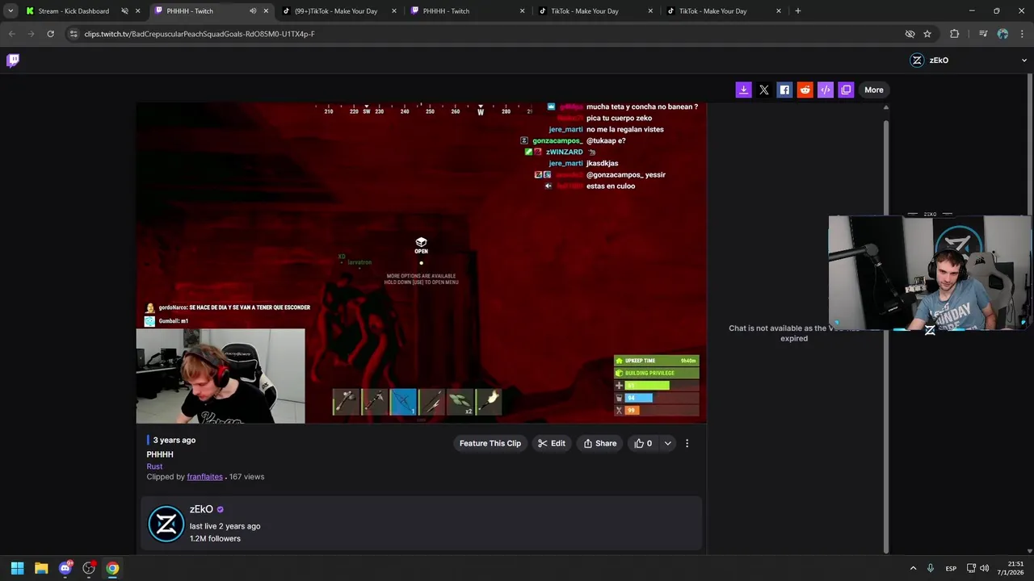Open File Explorer from the taskbar

pyautogui.click(x=41, y=568)
